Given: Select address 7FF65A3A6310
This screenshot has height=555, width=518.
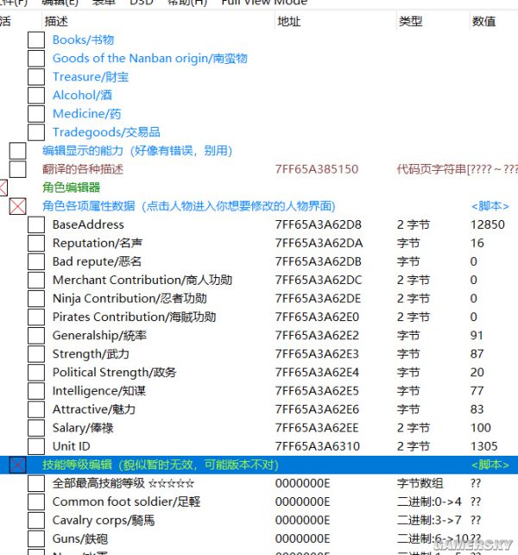Looking at the screenshot, I should click(x=318, y=446).
